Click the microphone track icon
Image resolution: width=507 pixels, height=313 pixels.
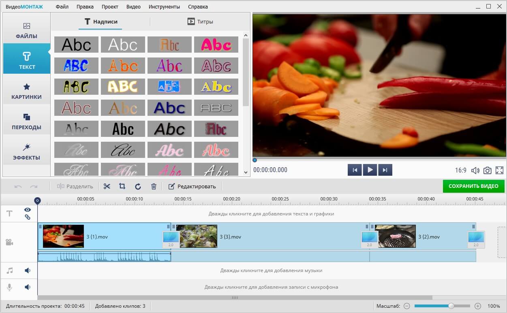9,287
